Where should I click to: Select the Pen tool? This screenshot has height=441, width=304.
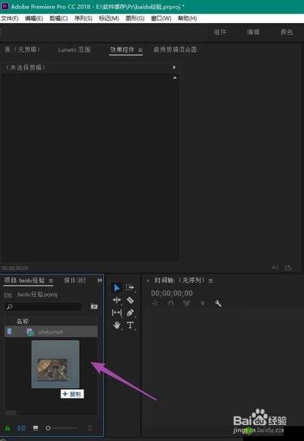(130, 312)
